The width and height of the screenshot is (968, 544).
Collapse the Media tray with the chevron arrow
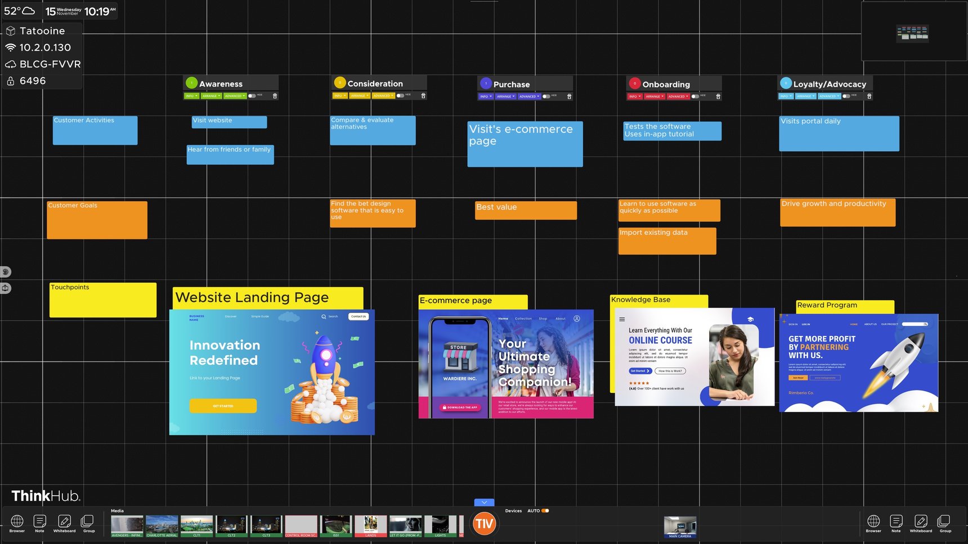(483, 502)
